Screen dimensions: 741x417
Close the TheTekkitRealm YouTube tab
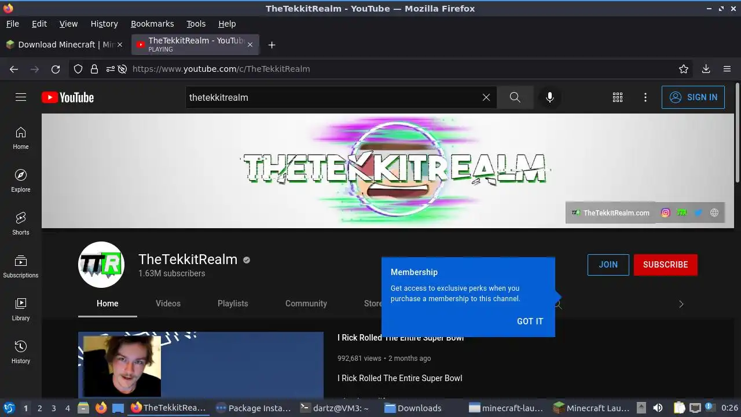pyautogui.click(x=250, y=45)
